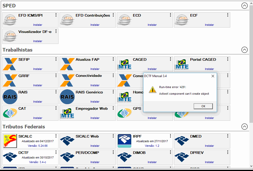Open the IRPF three-dot menu

click(170, 136)
